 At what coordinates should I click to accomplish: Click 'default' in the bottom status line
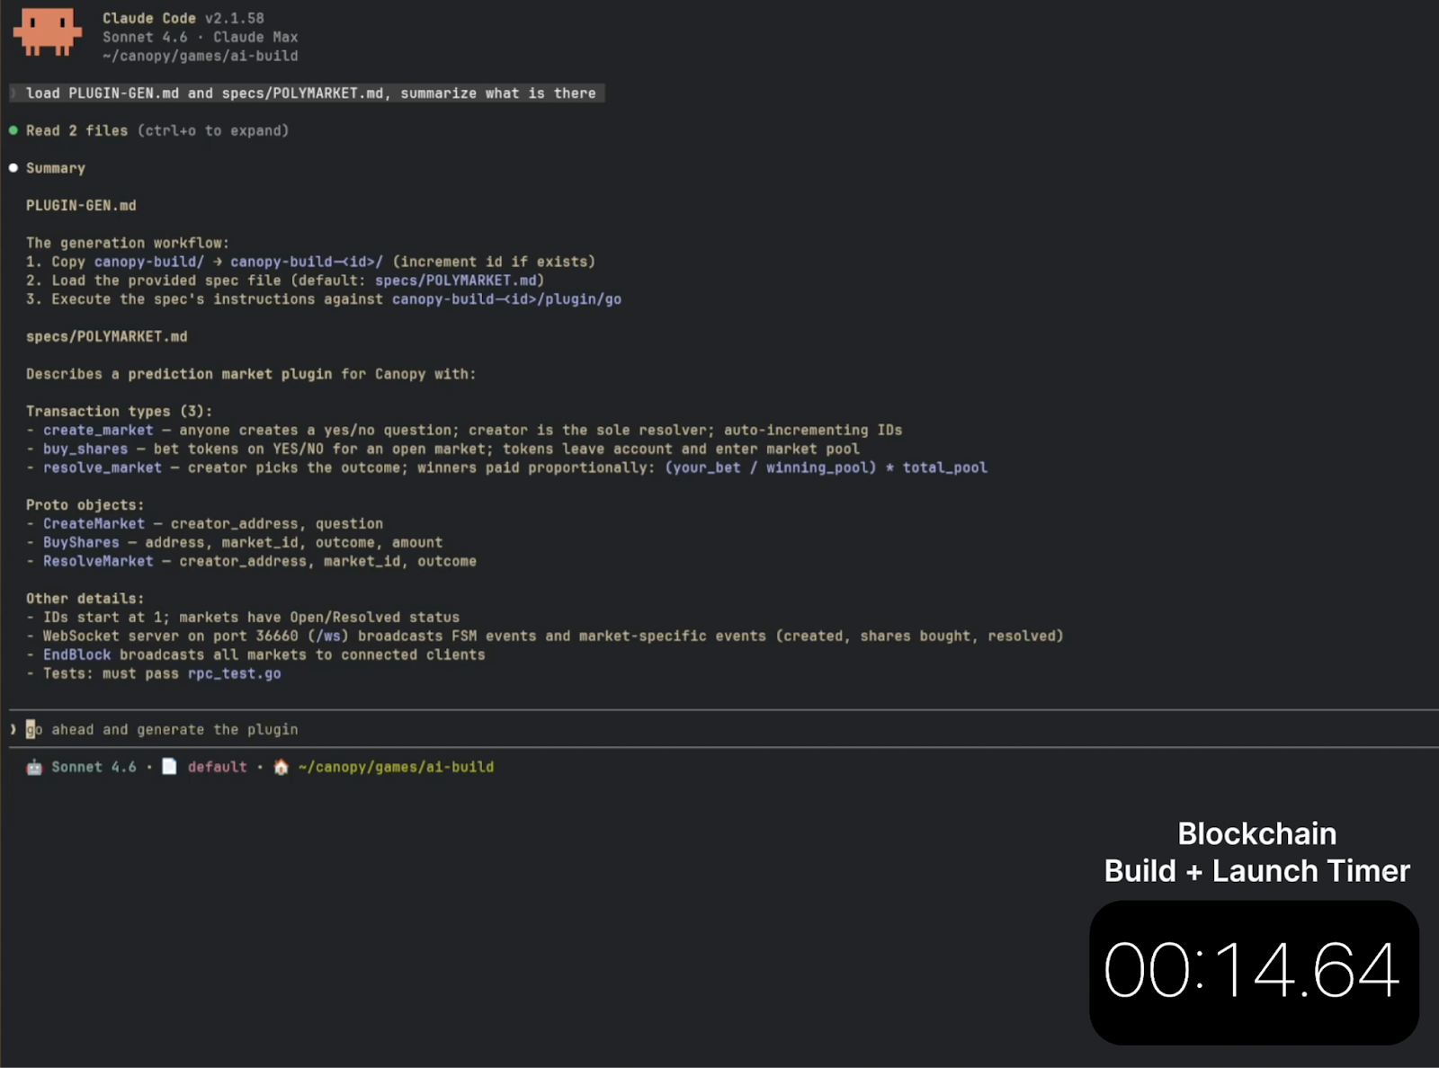[217, 767]
